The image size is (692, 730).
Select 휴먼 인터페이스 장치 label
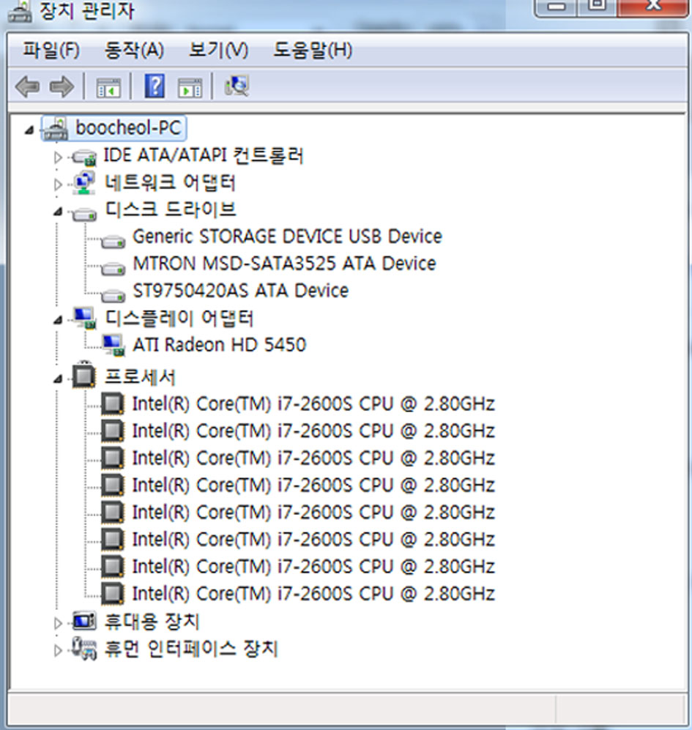(191, 648)
